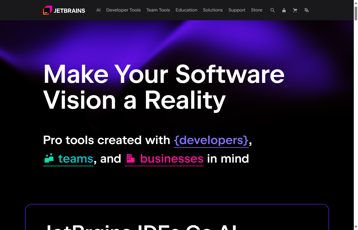Open the Education menu

click(186, 10)
